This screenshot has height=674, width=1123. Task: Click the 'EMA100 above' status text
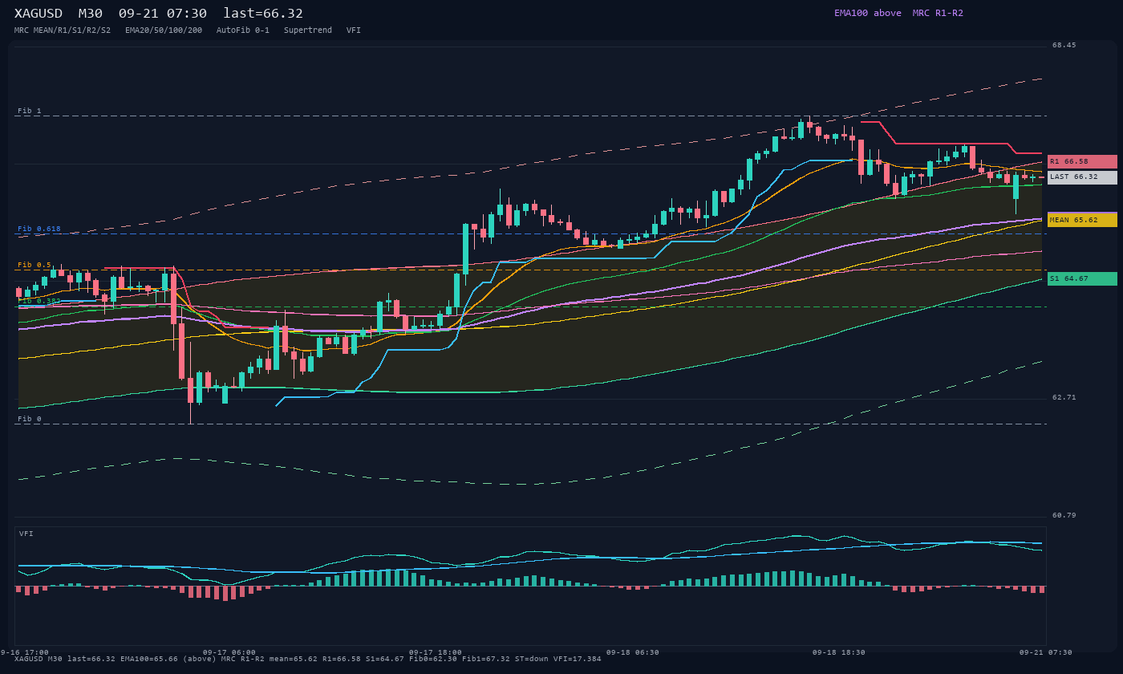[868, 14]
